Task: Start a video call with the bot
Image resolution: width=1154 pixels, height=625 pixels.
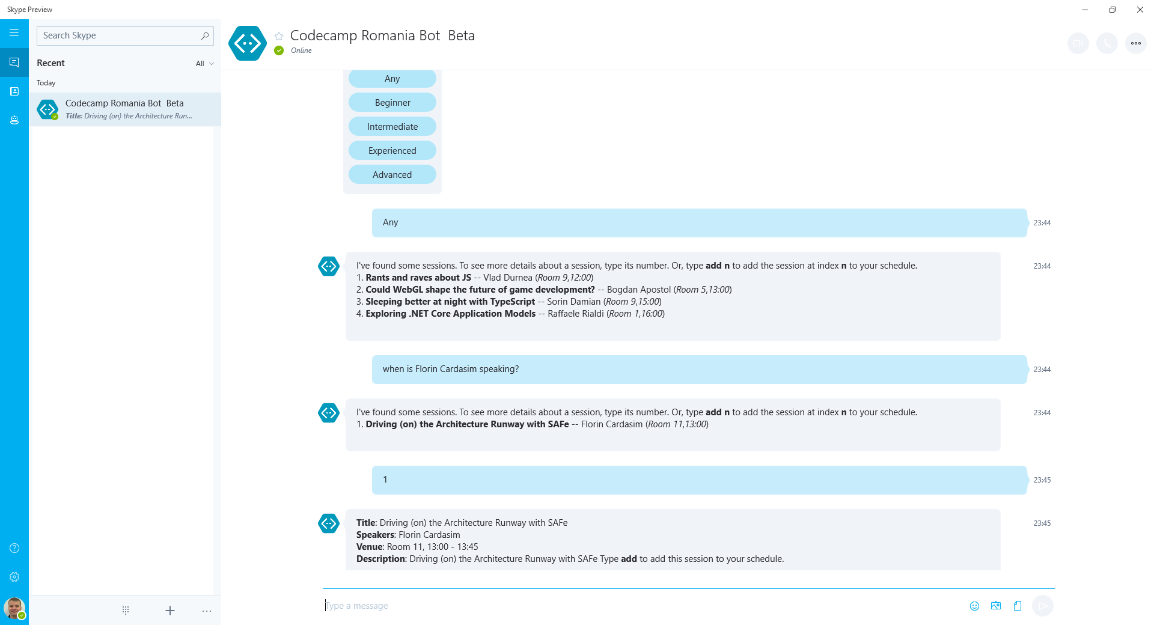Action: [x=1078, y=43]
